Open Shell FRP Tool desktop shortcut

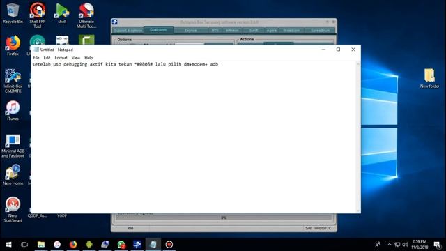click(37, 15)
